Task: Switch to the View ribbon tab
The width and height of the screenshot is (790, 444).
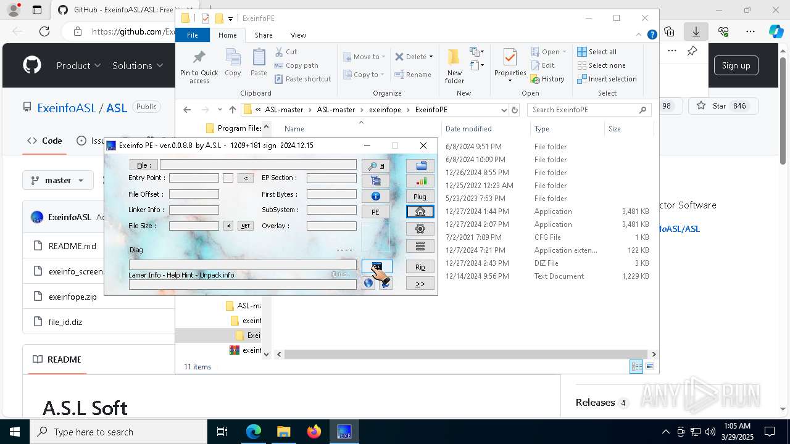Action: 298,35
